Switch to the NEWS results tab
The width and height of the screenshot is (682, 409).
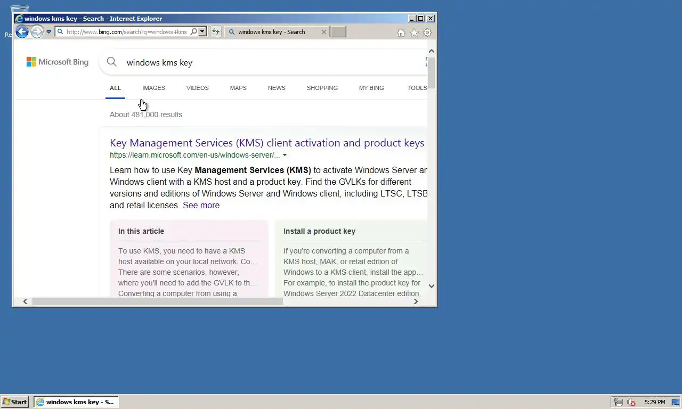pyautogui.click(x=277, y=88)
